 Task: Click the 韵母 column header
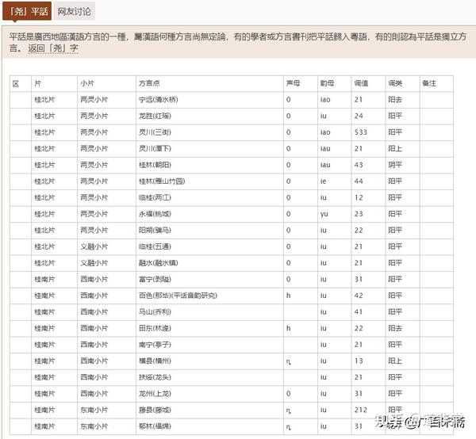(334, 83)
